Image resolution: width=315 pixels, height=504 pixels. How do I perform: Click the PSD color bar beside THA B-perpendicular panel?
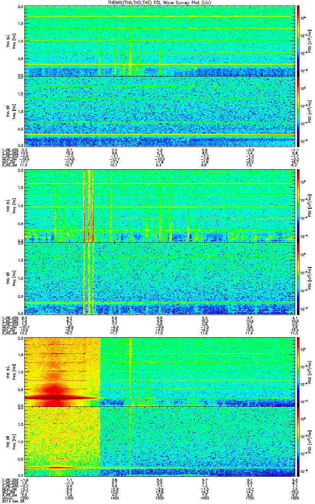click(x=298, y=41)
